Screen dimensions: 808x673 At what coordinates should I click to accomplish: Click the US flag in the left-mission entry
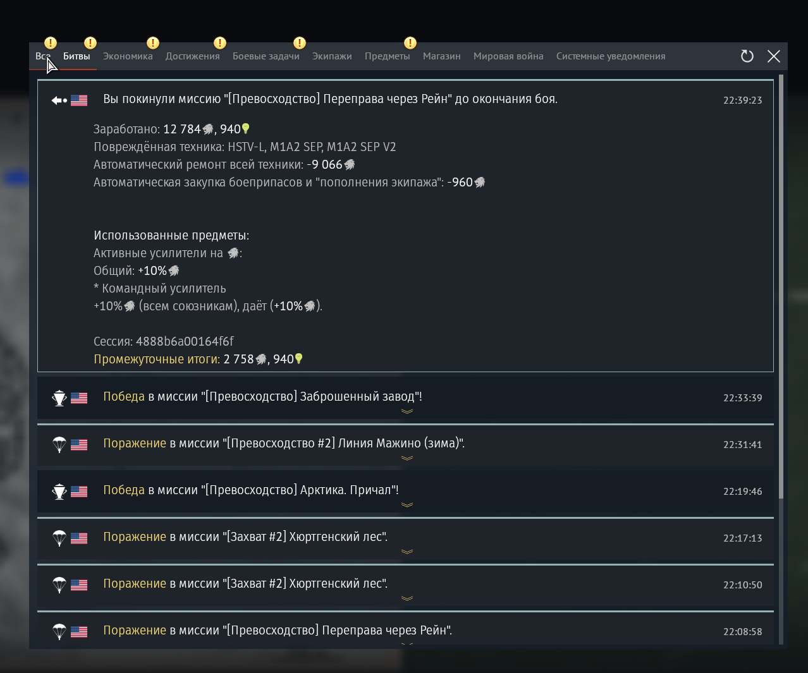79,100
